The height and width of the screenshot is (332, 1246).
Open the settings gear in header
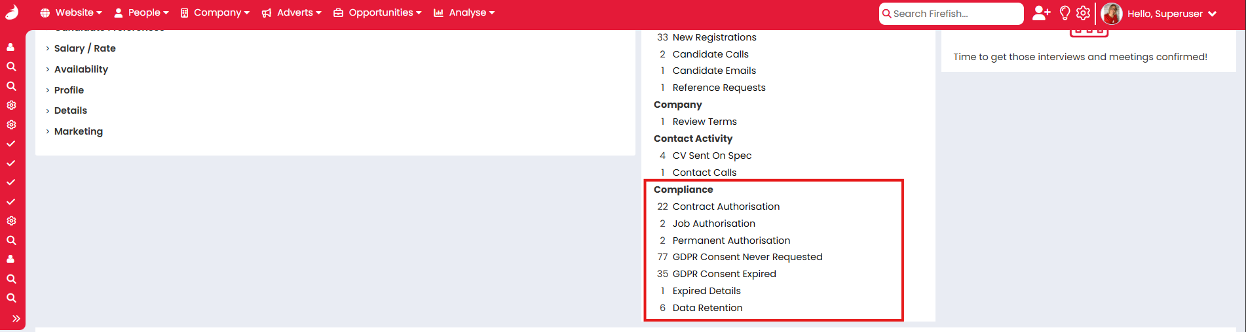pos(1083,13)
